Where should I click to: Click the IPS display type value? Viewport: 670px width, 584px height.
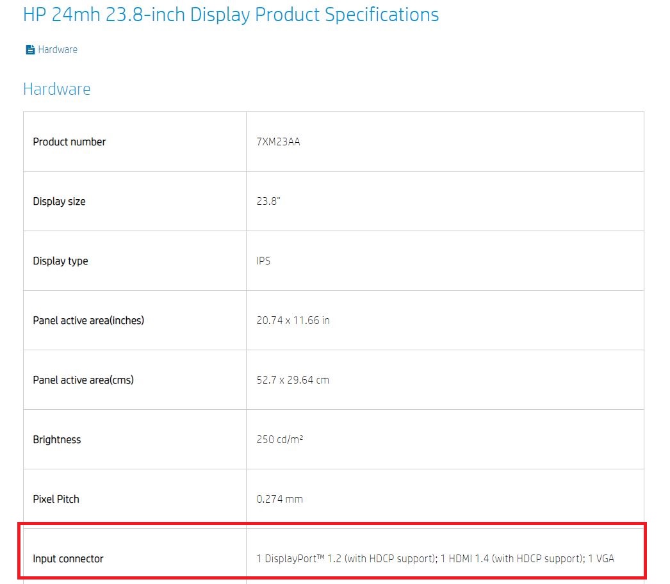263,261
